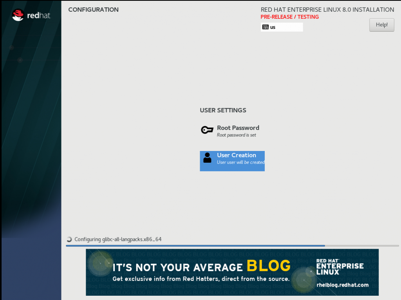Click the CONFIGURATION heading
401x300 pixels.
(x=93, y=10)
